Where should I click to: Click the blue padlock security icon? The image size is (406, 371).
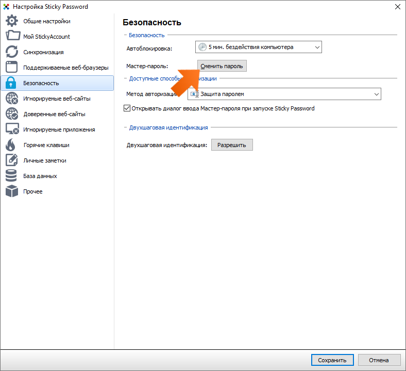(x=11, y=83)
